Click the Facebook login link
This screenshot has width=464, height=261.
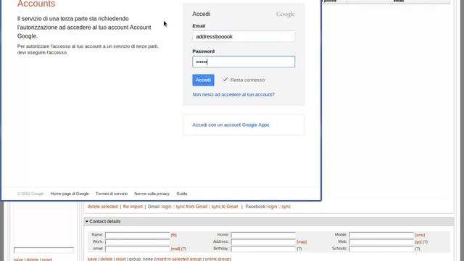click(x=273, y=207)
